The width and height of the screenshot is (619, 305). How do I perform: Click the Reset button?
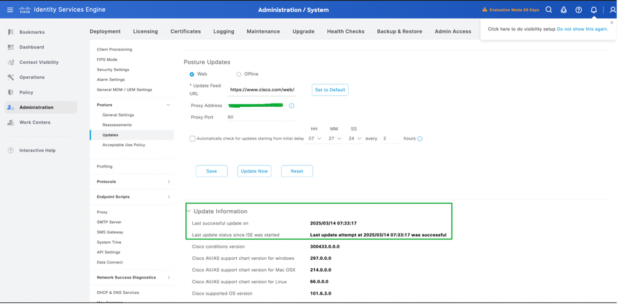click(297, 171)
